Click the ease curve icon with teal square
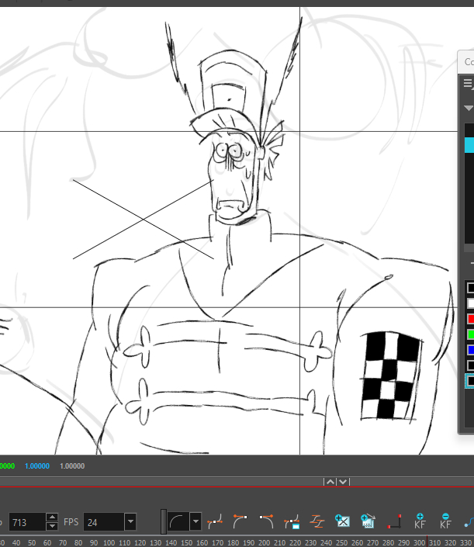Screen dimensions: 474x547 pyautogui.click(x=292, y=521)
